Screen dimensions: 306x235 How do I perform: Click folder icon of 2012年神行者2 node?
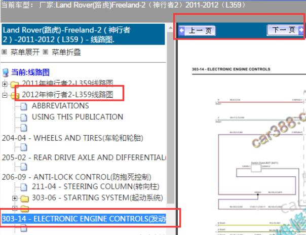[15, 95]
